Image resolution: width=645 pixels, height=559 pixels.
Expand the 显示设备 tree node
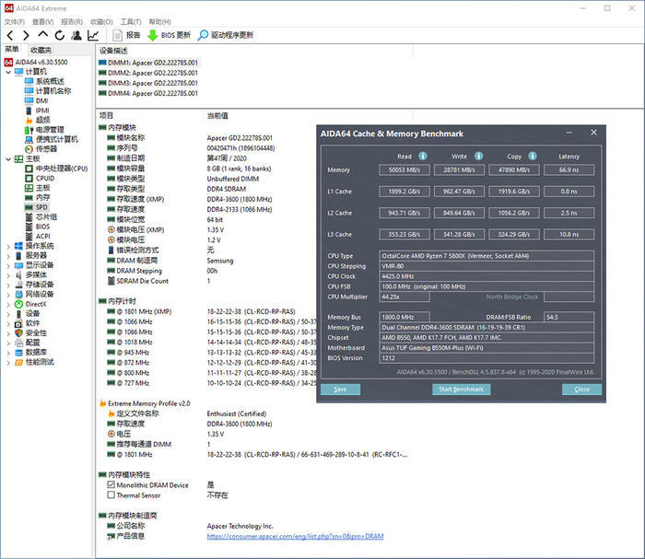[8, 265]
